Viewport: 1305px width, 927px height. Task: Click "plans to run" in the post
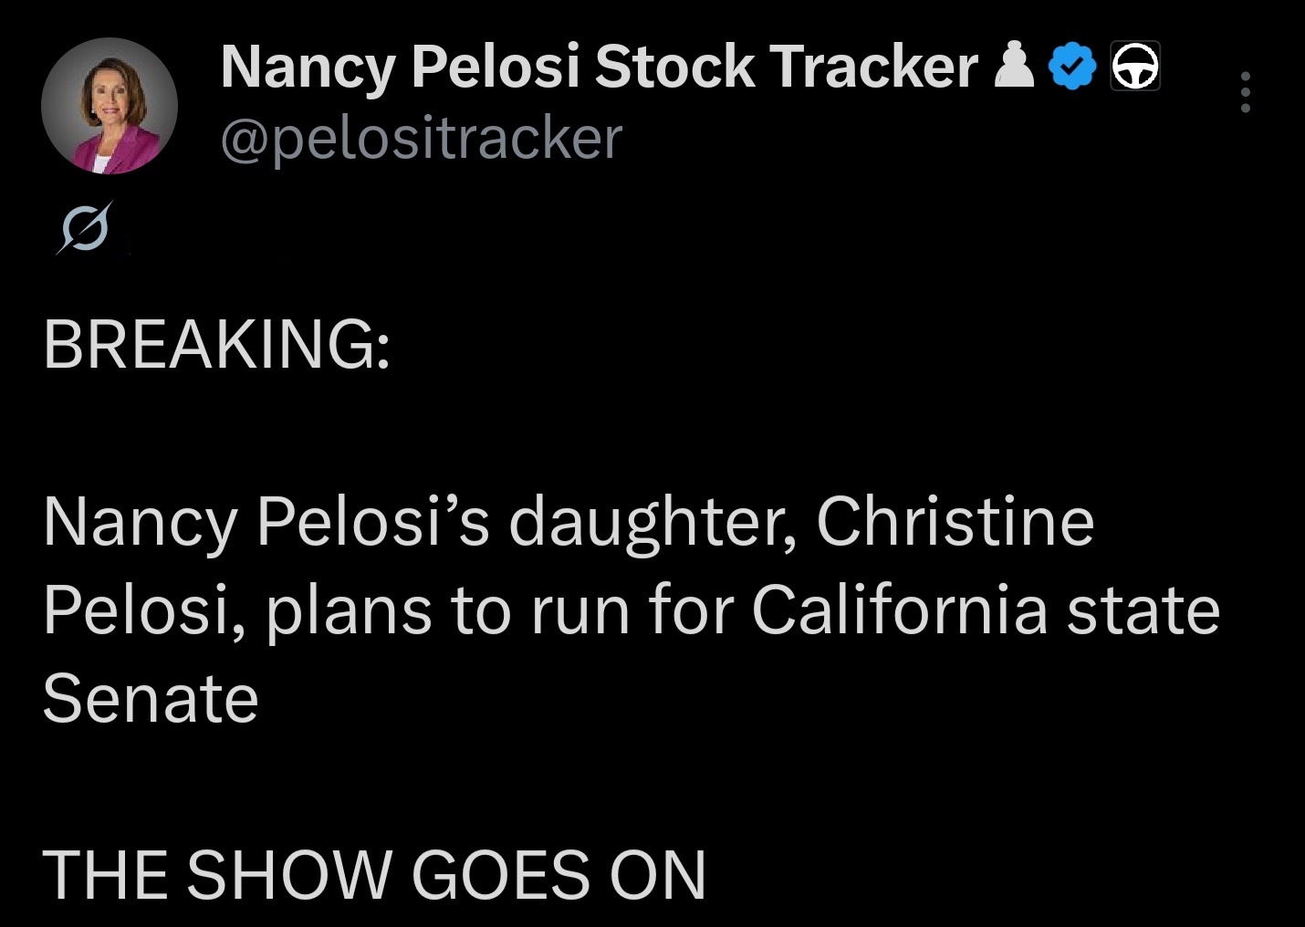[x=449, y=609]
